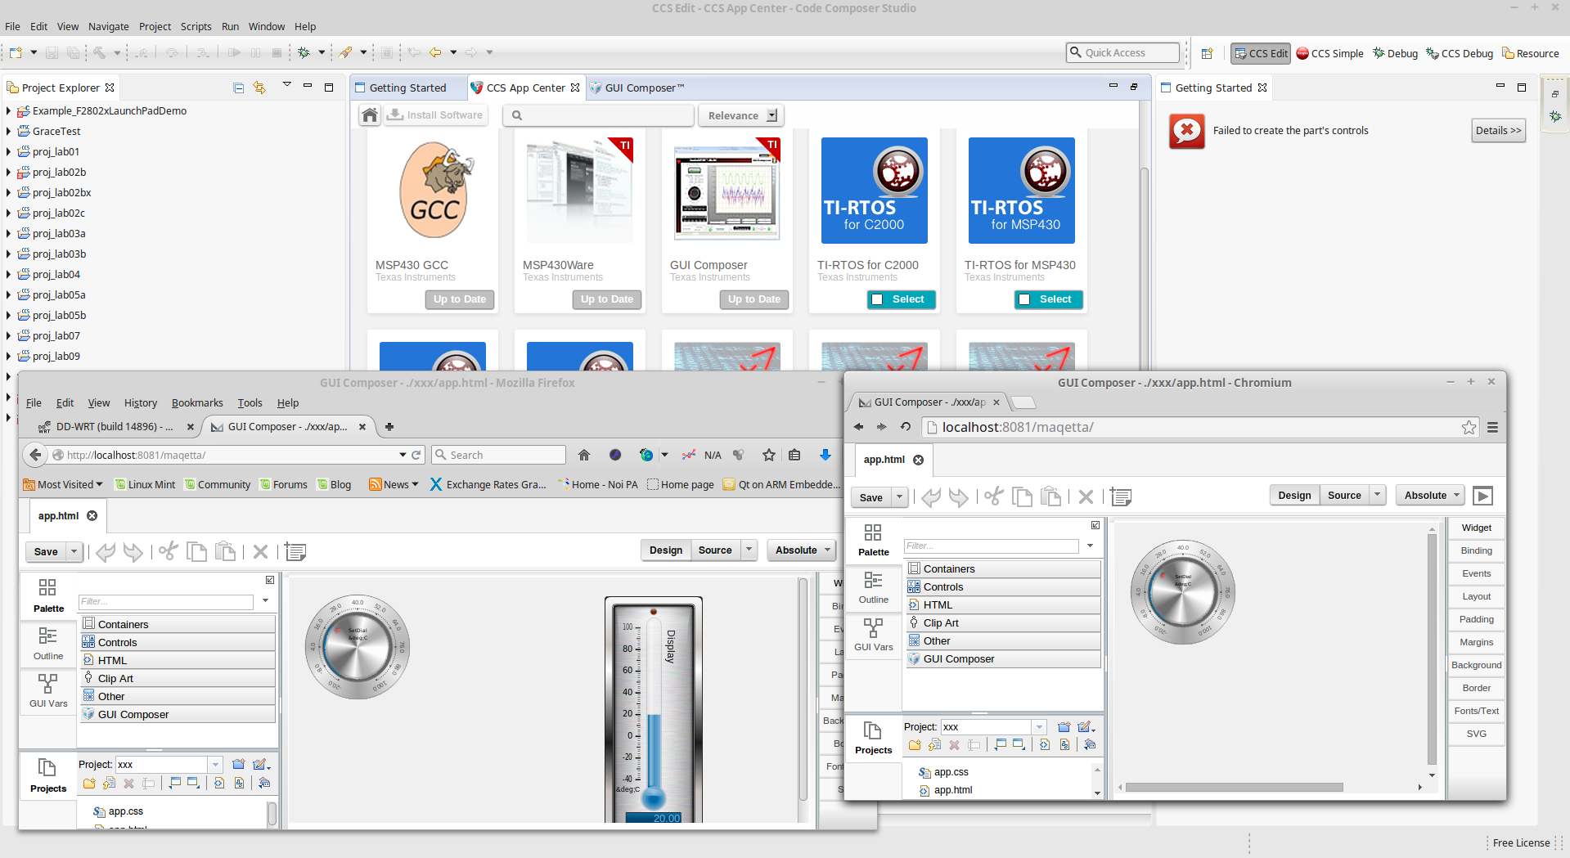The image size is (1570, 858).
Task: Click the round dial knob in the Firefox canvas
Action: [358, 647]
